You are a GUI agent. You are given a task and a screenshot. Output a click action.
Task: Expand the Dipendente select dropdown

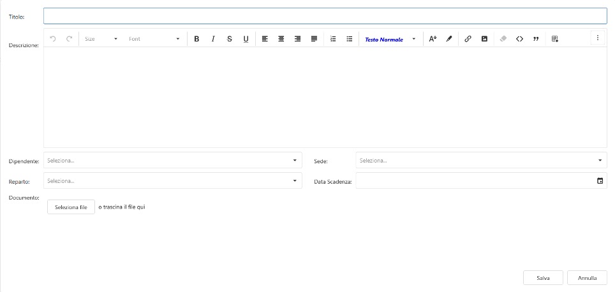click(x=173, y=160)
